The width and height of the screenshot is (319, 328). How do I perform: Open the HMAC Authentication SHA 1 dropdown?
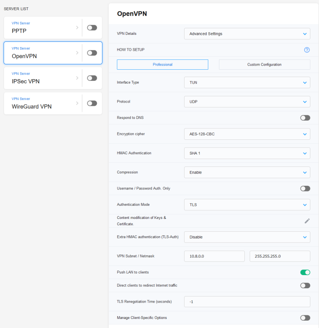click(247, 153)
